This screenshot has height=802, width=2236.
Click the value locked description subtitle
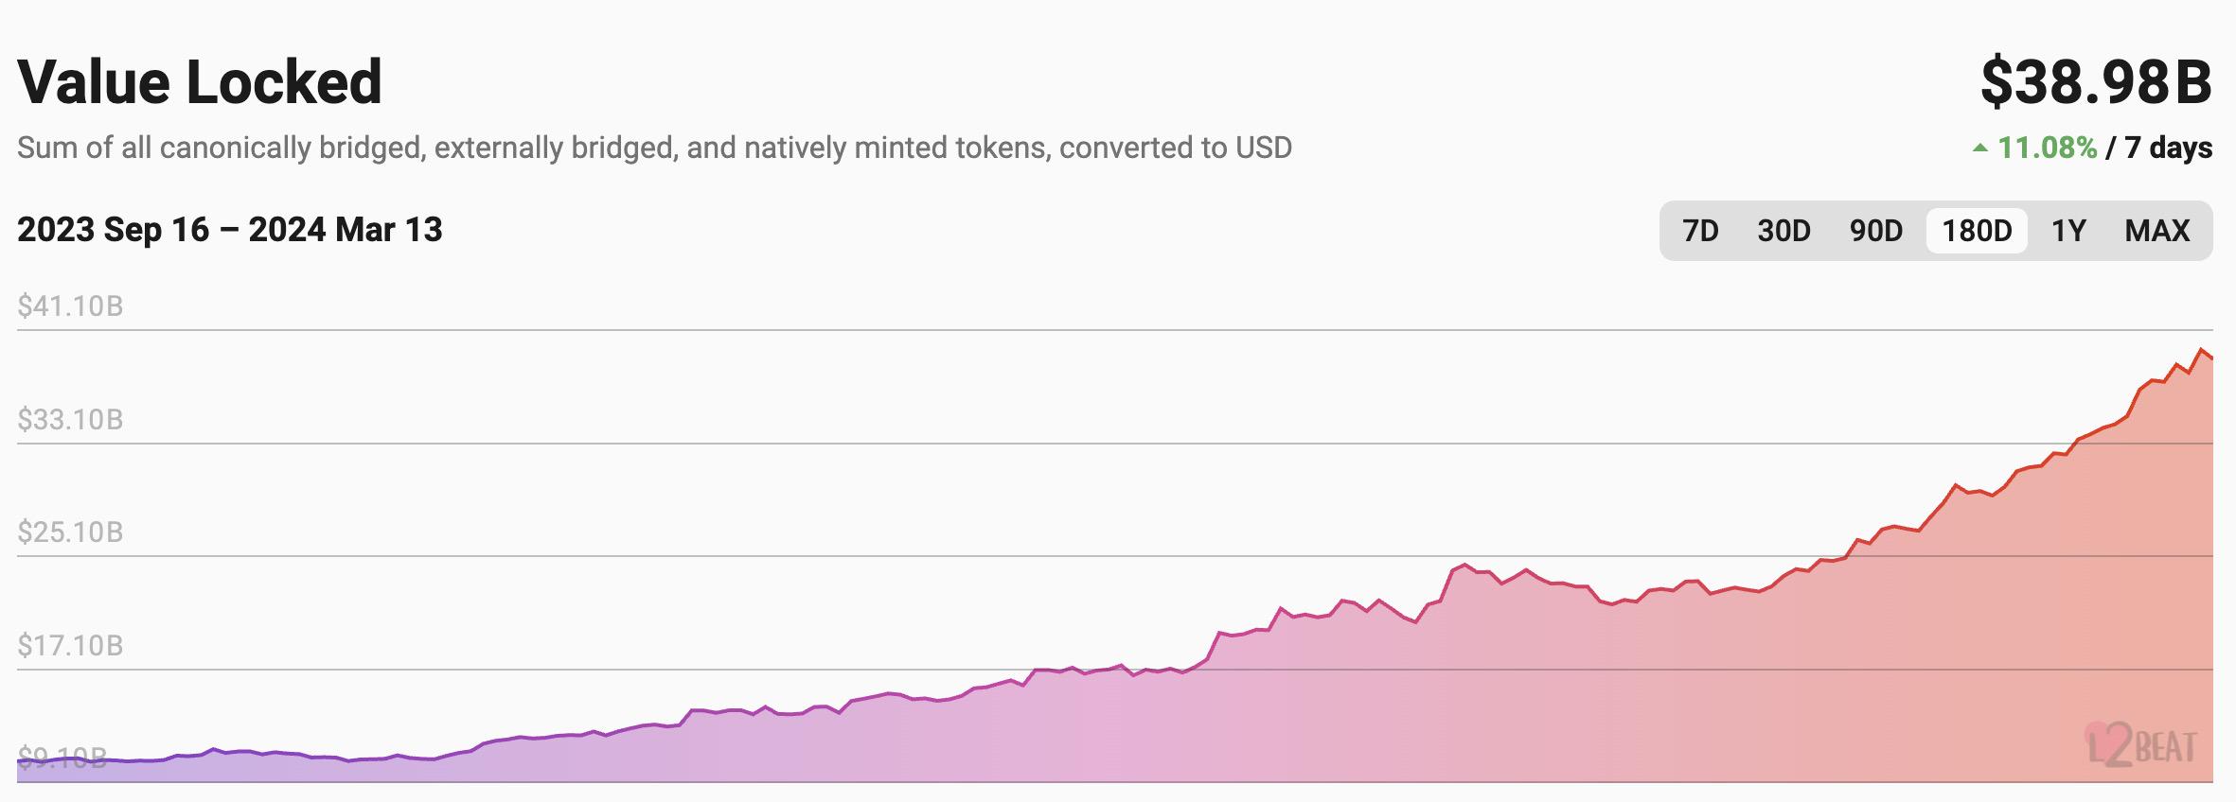(654, 148)
